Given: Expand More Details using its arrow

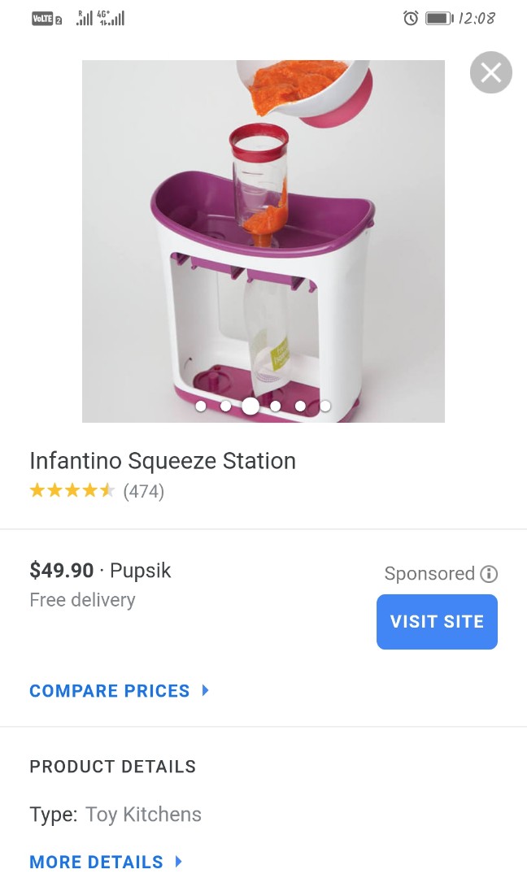Looking at the screenshot, I should (x=179, y=861).
